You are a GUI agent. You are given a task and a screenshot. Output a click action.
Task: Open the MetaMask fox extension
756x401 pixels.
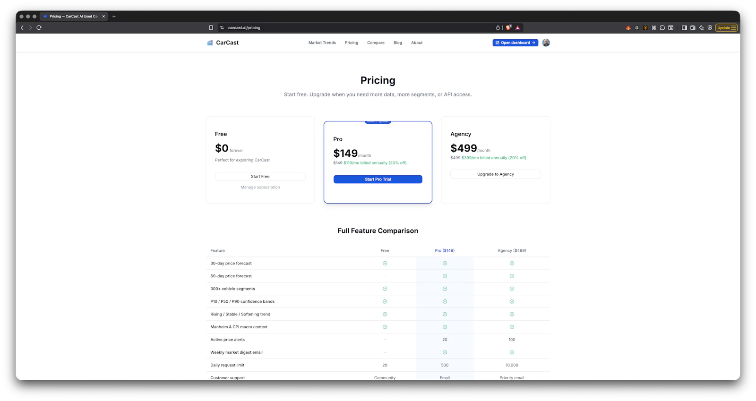coord(628,28)
